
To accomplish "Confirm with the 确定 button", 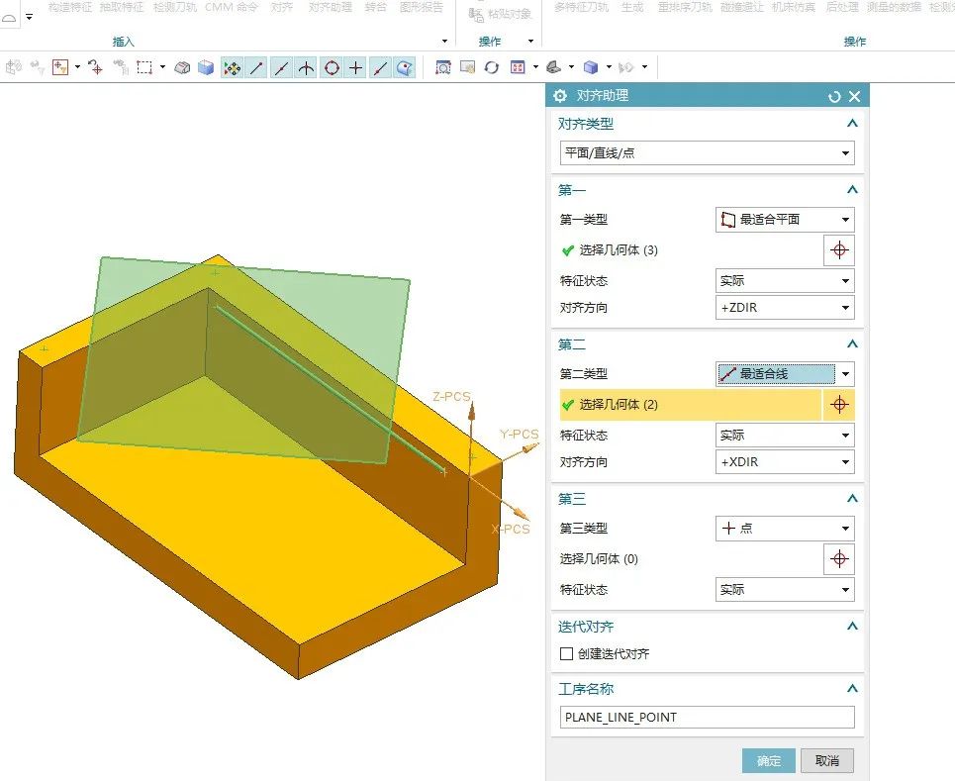I will pos(769,761).
